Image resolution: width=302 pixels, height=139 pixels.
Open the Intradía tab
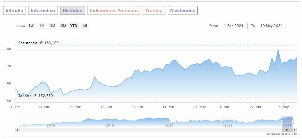pyautogui.click(x=15, y=11)
